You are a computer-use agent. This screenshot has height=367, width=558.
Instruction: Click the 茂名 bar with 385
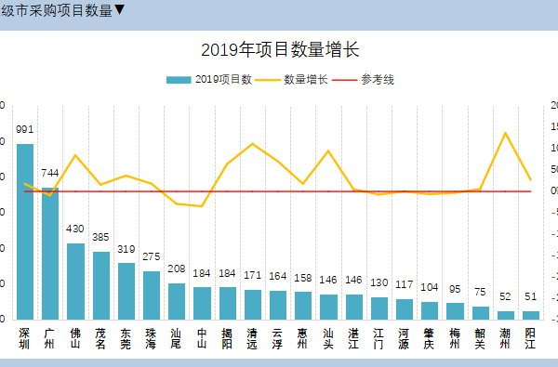coord(101,285)
